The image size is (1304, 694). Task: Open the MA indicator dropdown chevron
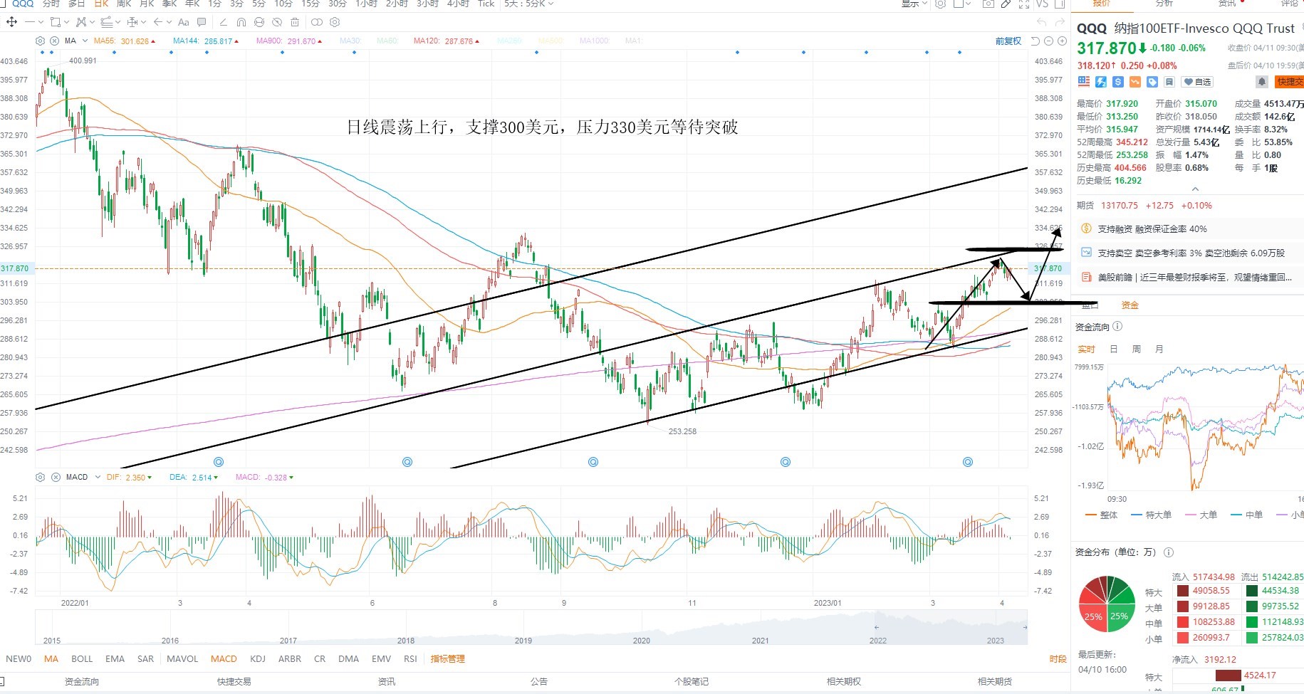[85, 41]
